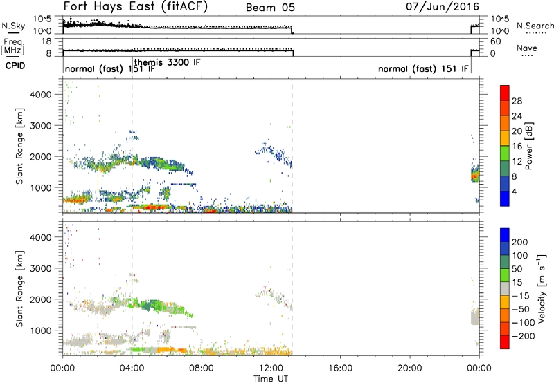The height and width of the screenshot is (383, 554).
Task: Click the 'themis 3300 IF' mode label
Action: [x=168, y=62]
